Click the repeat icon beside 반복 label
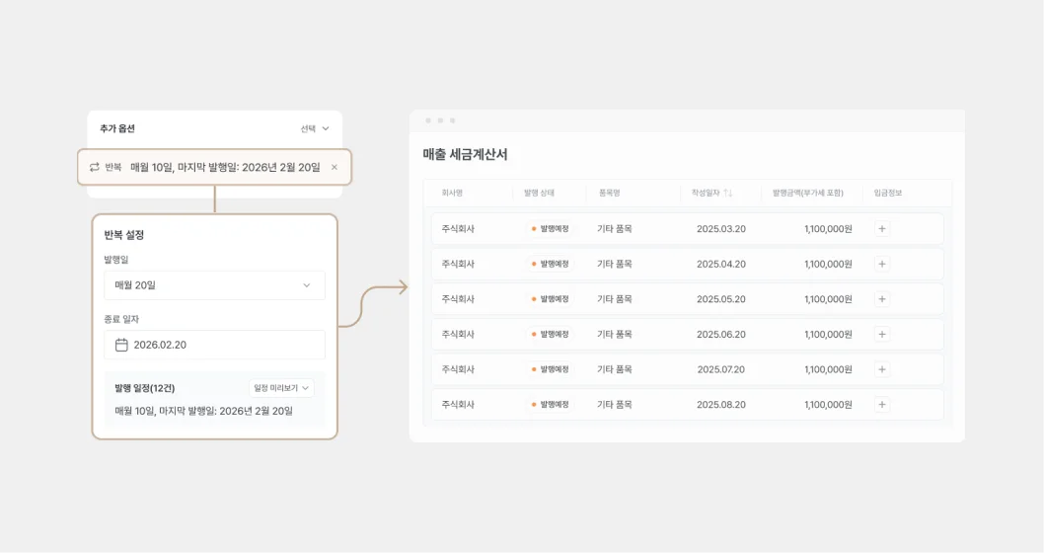Viewport: 1044px width, 553px height. [95, 167]
